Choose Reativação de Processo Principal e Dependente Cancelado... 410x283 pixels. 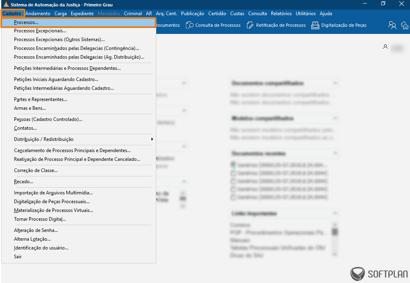[78, 159]
